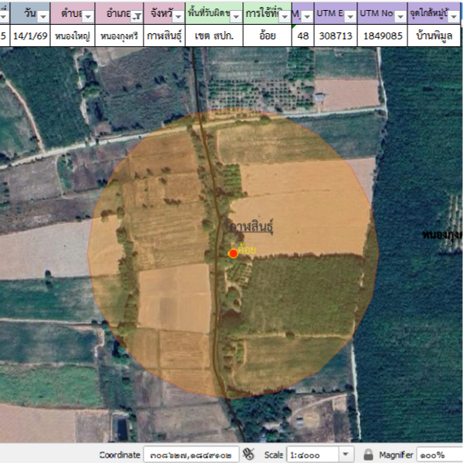
Task: Open the อำเภอ column filter dropdown
Action: [136, 16]
